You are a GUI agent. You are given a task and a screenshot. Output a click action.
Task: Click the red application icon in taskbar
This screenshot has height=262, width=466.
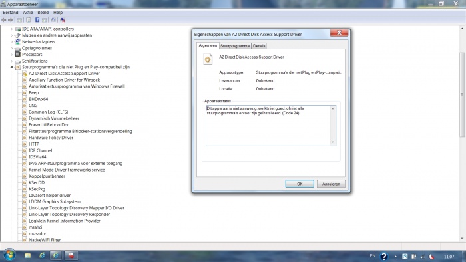71,255
